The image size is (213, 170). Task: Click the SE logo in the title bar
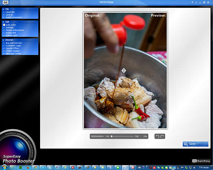tap(6, 2)
